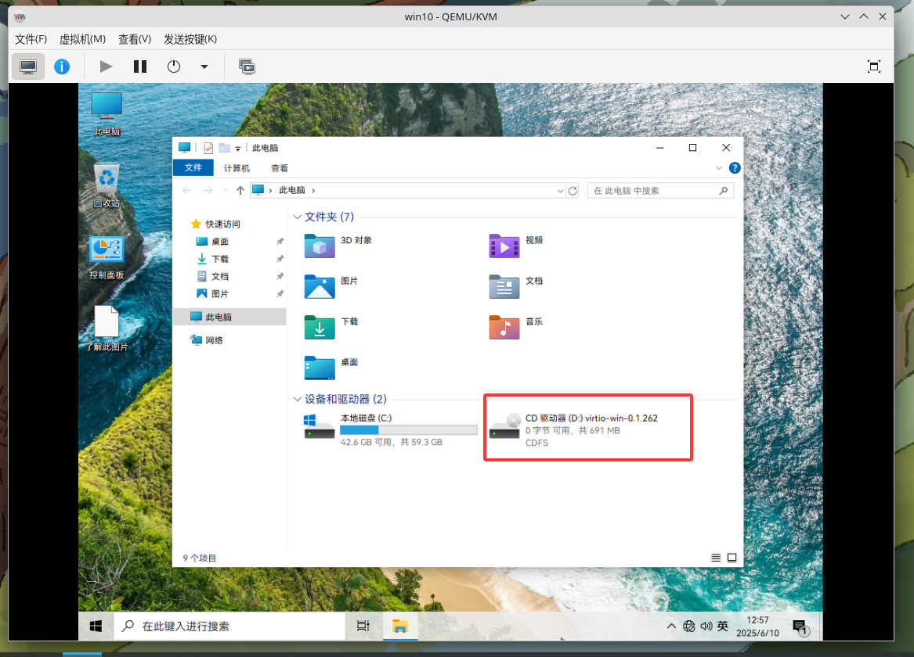Open Explorer help with the question mark icon
The width and height of the screenshot is (914, 657).
coord(735,168)
